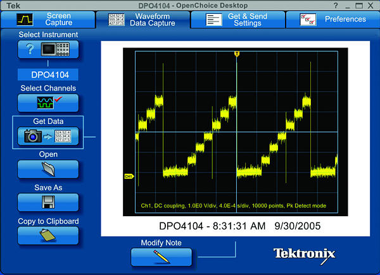Click the help question mark in title bar
The image size is (380, 275).
[336, 5]
